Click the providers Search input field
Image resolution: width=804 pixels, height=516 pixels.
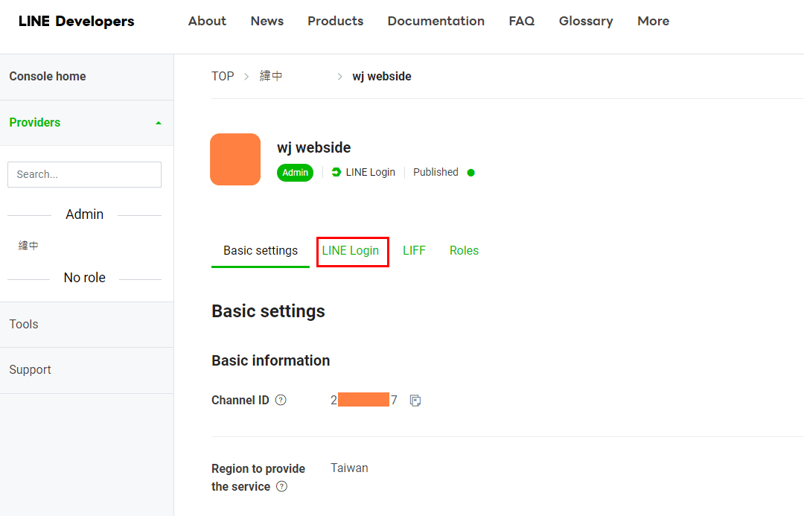pos(84,174)
